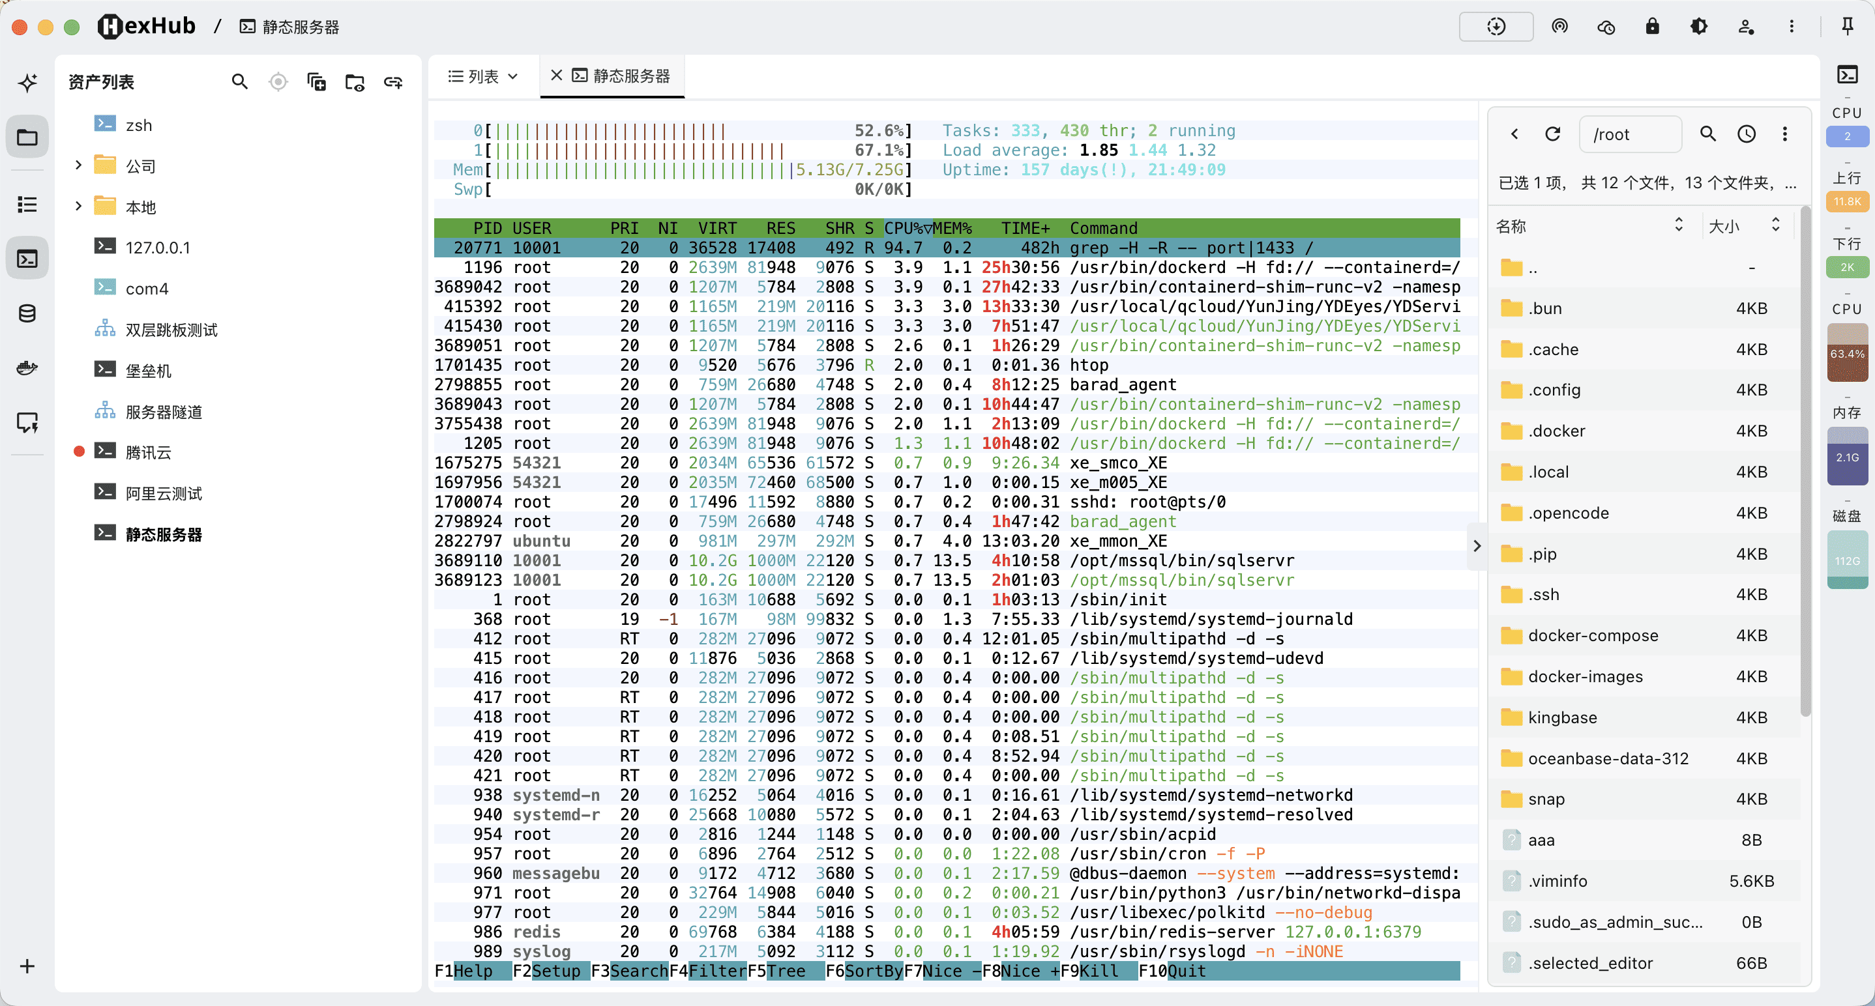Screen dimensions: 1875x1006
Task: Open the user account icon
Action: [x=1745, y=27]
